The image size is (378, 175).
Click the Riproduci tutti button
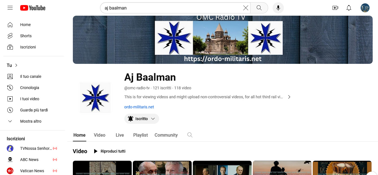pyautogui.click(x=110, y=151)
